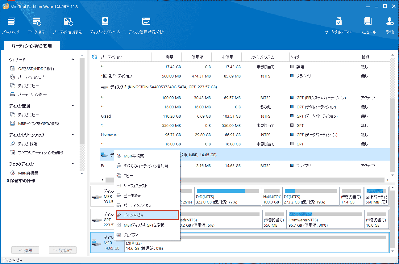Select D:D(NTFS) block in disk map
Screen dimensions: 399x264
pyautogui.click(x=228, y=196)
